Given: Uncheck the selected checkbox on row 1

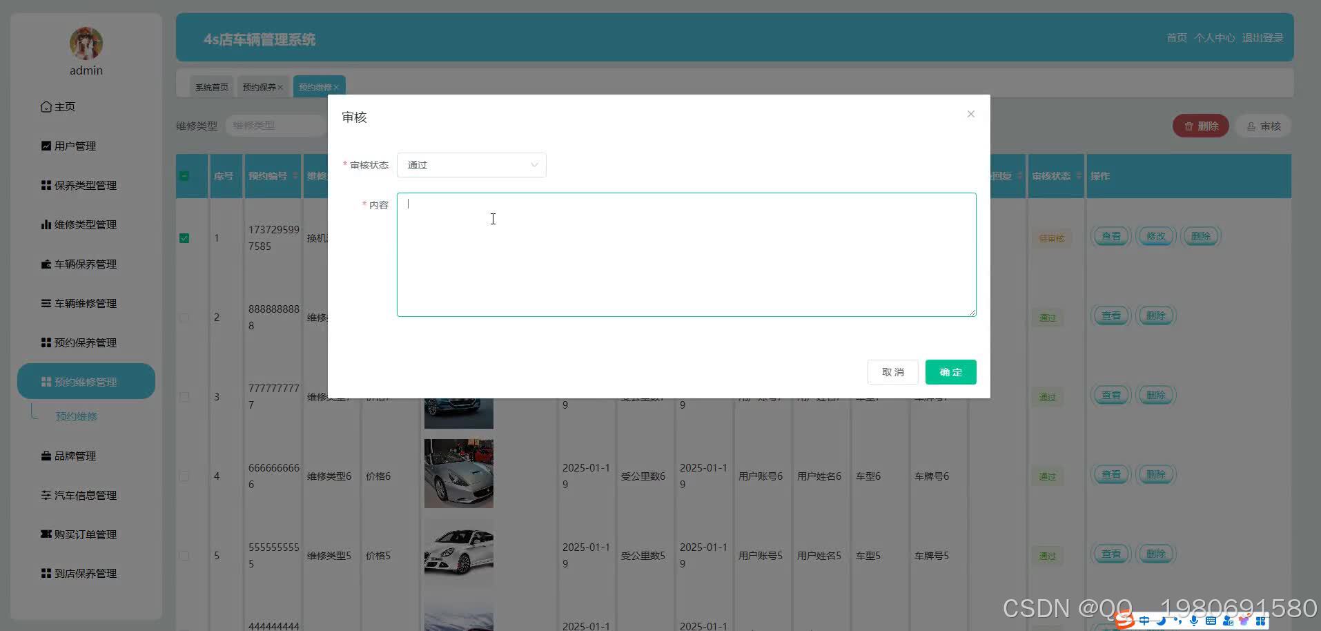Looking at the screenshot, I should pos(184,237).
